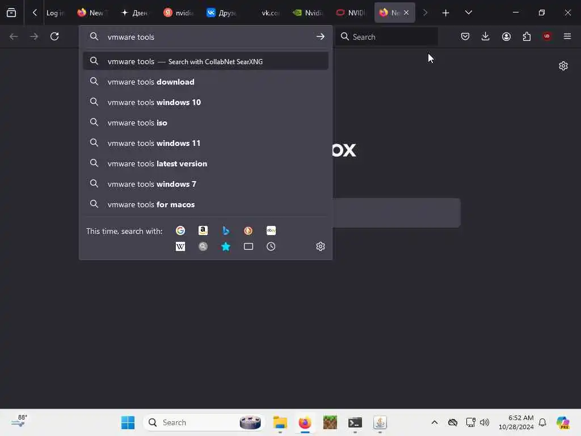Screen dimensions: 581x436
Task: Open Firefox View icon in tab bar
Action: [11, 12]
